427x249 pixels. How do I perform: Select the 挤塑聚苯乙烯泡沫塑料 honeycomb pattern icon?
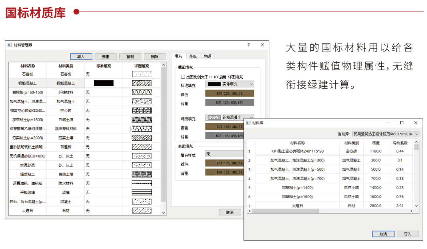(x=142, y=129)
